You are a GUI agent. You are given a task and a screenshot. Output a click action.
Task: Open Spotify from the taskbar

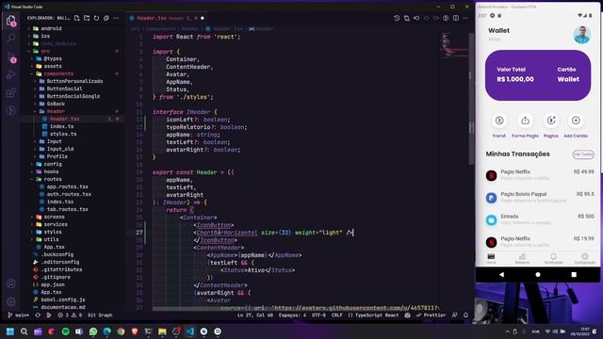65,331
